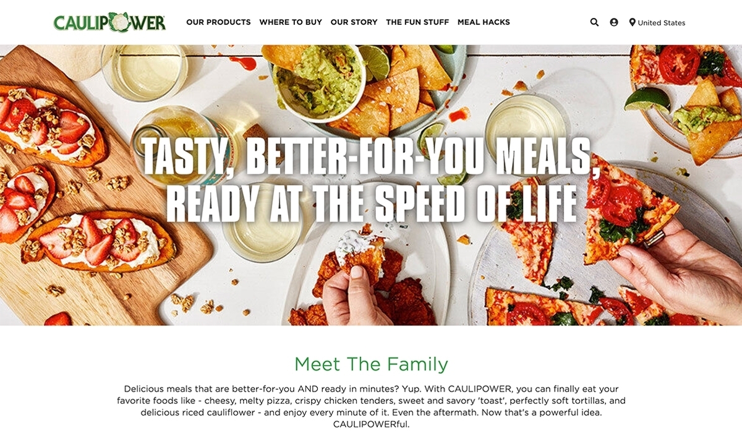Open the Our Products menu
Screen dimensions: 742x433
click(x=218, y=22)
